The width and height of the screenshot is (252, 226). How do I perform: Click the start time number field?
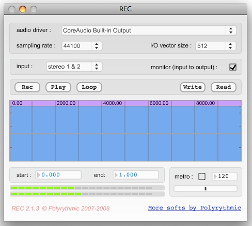[58, 175]
